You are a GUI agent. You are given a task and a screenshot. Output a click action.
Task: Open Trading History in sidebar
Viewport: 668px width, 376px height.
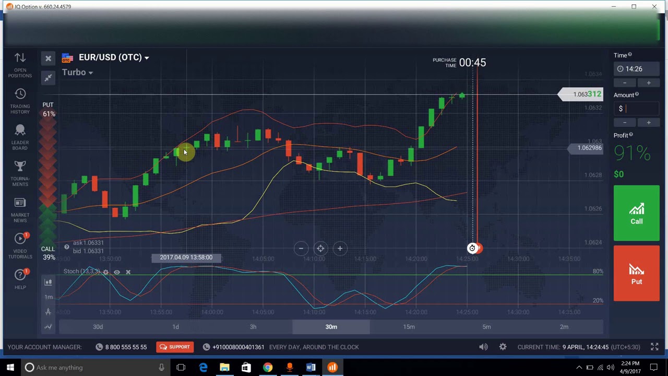click(x=20, y=101)
